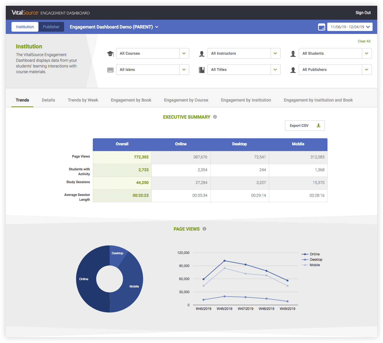Click the W49/2019 axis label
This screenshot has height=343, width=383.
(x=288, y=309)
